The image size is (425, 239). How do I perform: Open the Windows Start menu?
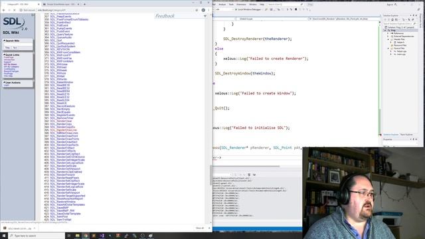[4, 236]
